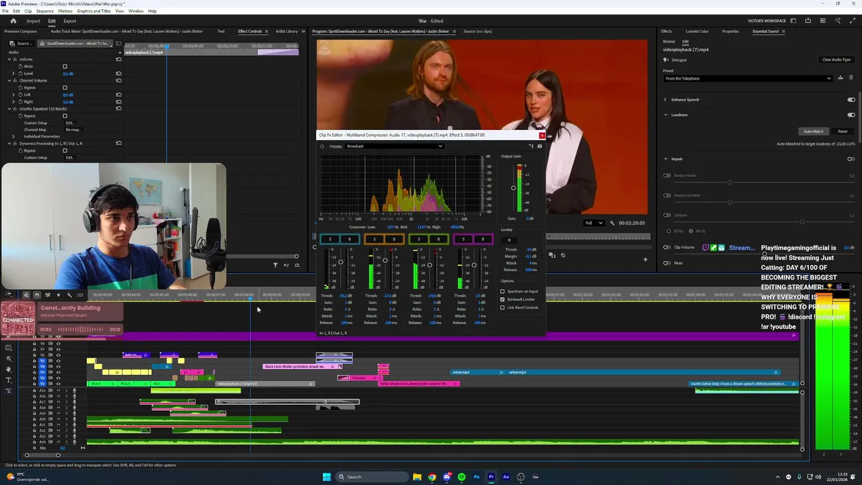Switch to the Export workspace tab
This screenshot has width=862, height=485.
70,21
